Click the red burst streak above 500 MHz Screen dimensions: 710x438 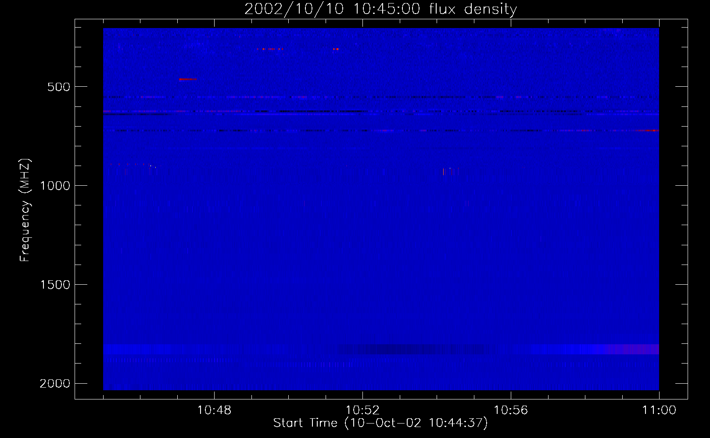click(x=187, y=79)
